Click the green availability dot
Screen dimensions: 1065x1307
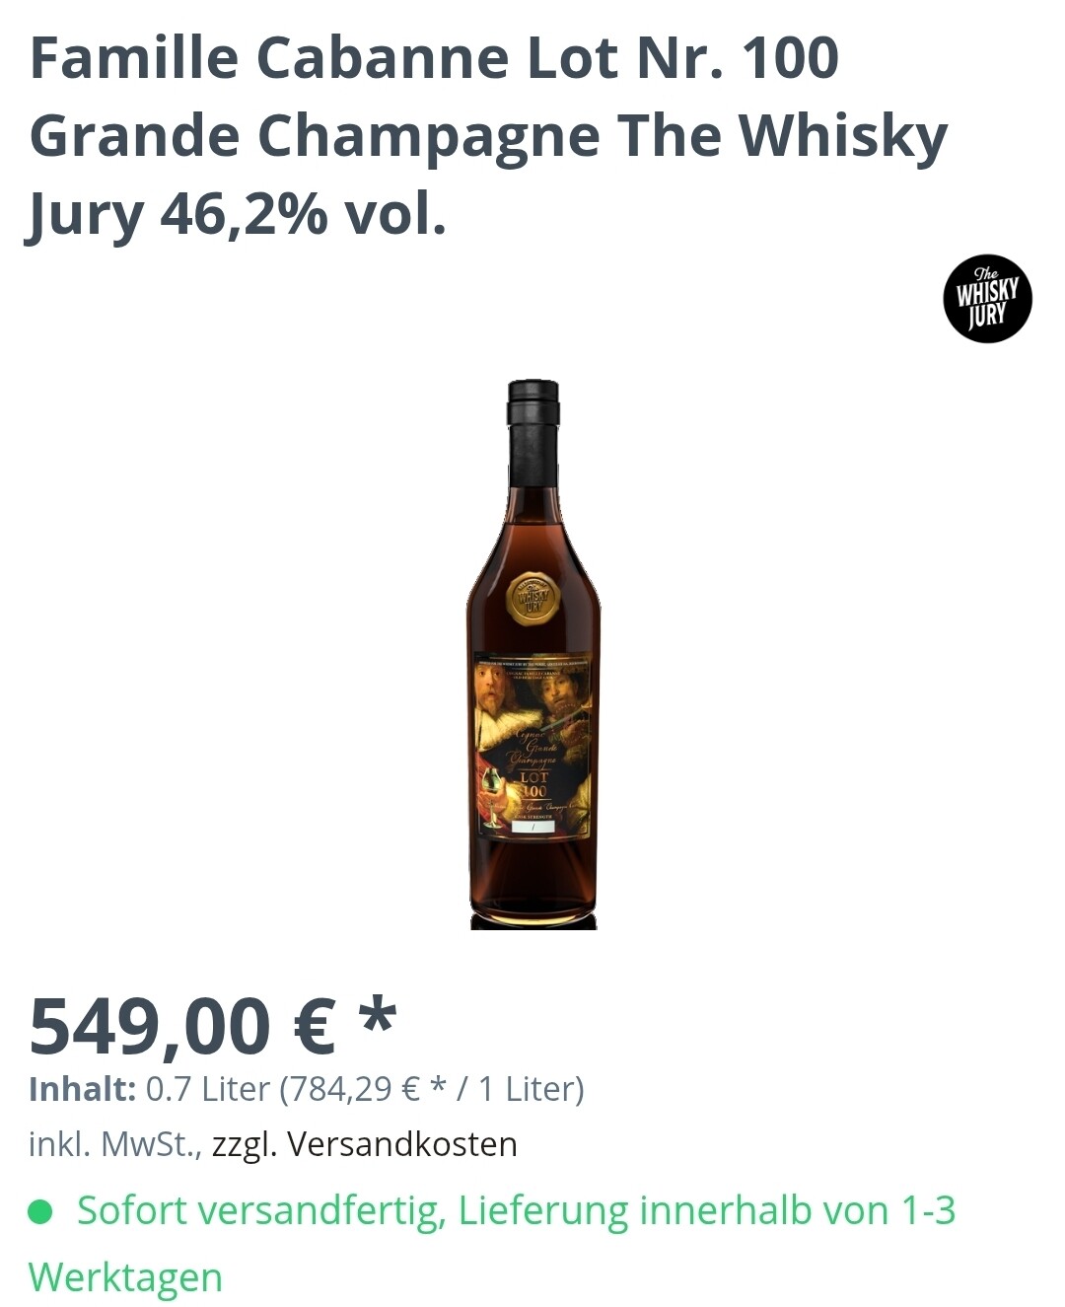[x=39, y=1210]
